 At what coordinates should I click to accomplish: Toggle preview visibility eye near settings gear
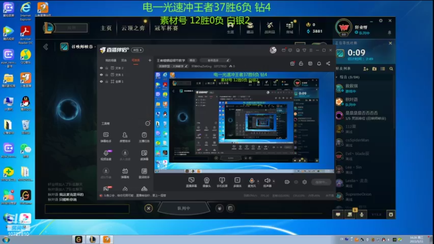[x=296, y=182]
